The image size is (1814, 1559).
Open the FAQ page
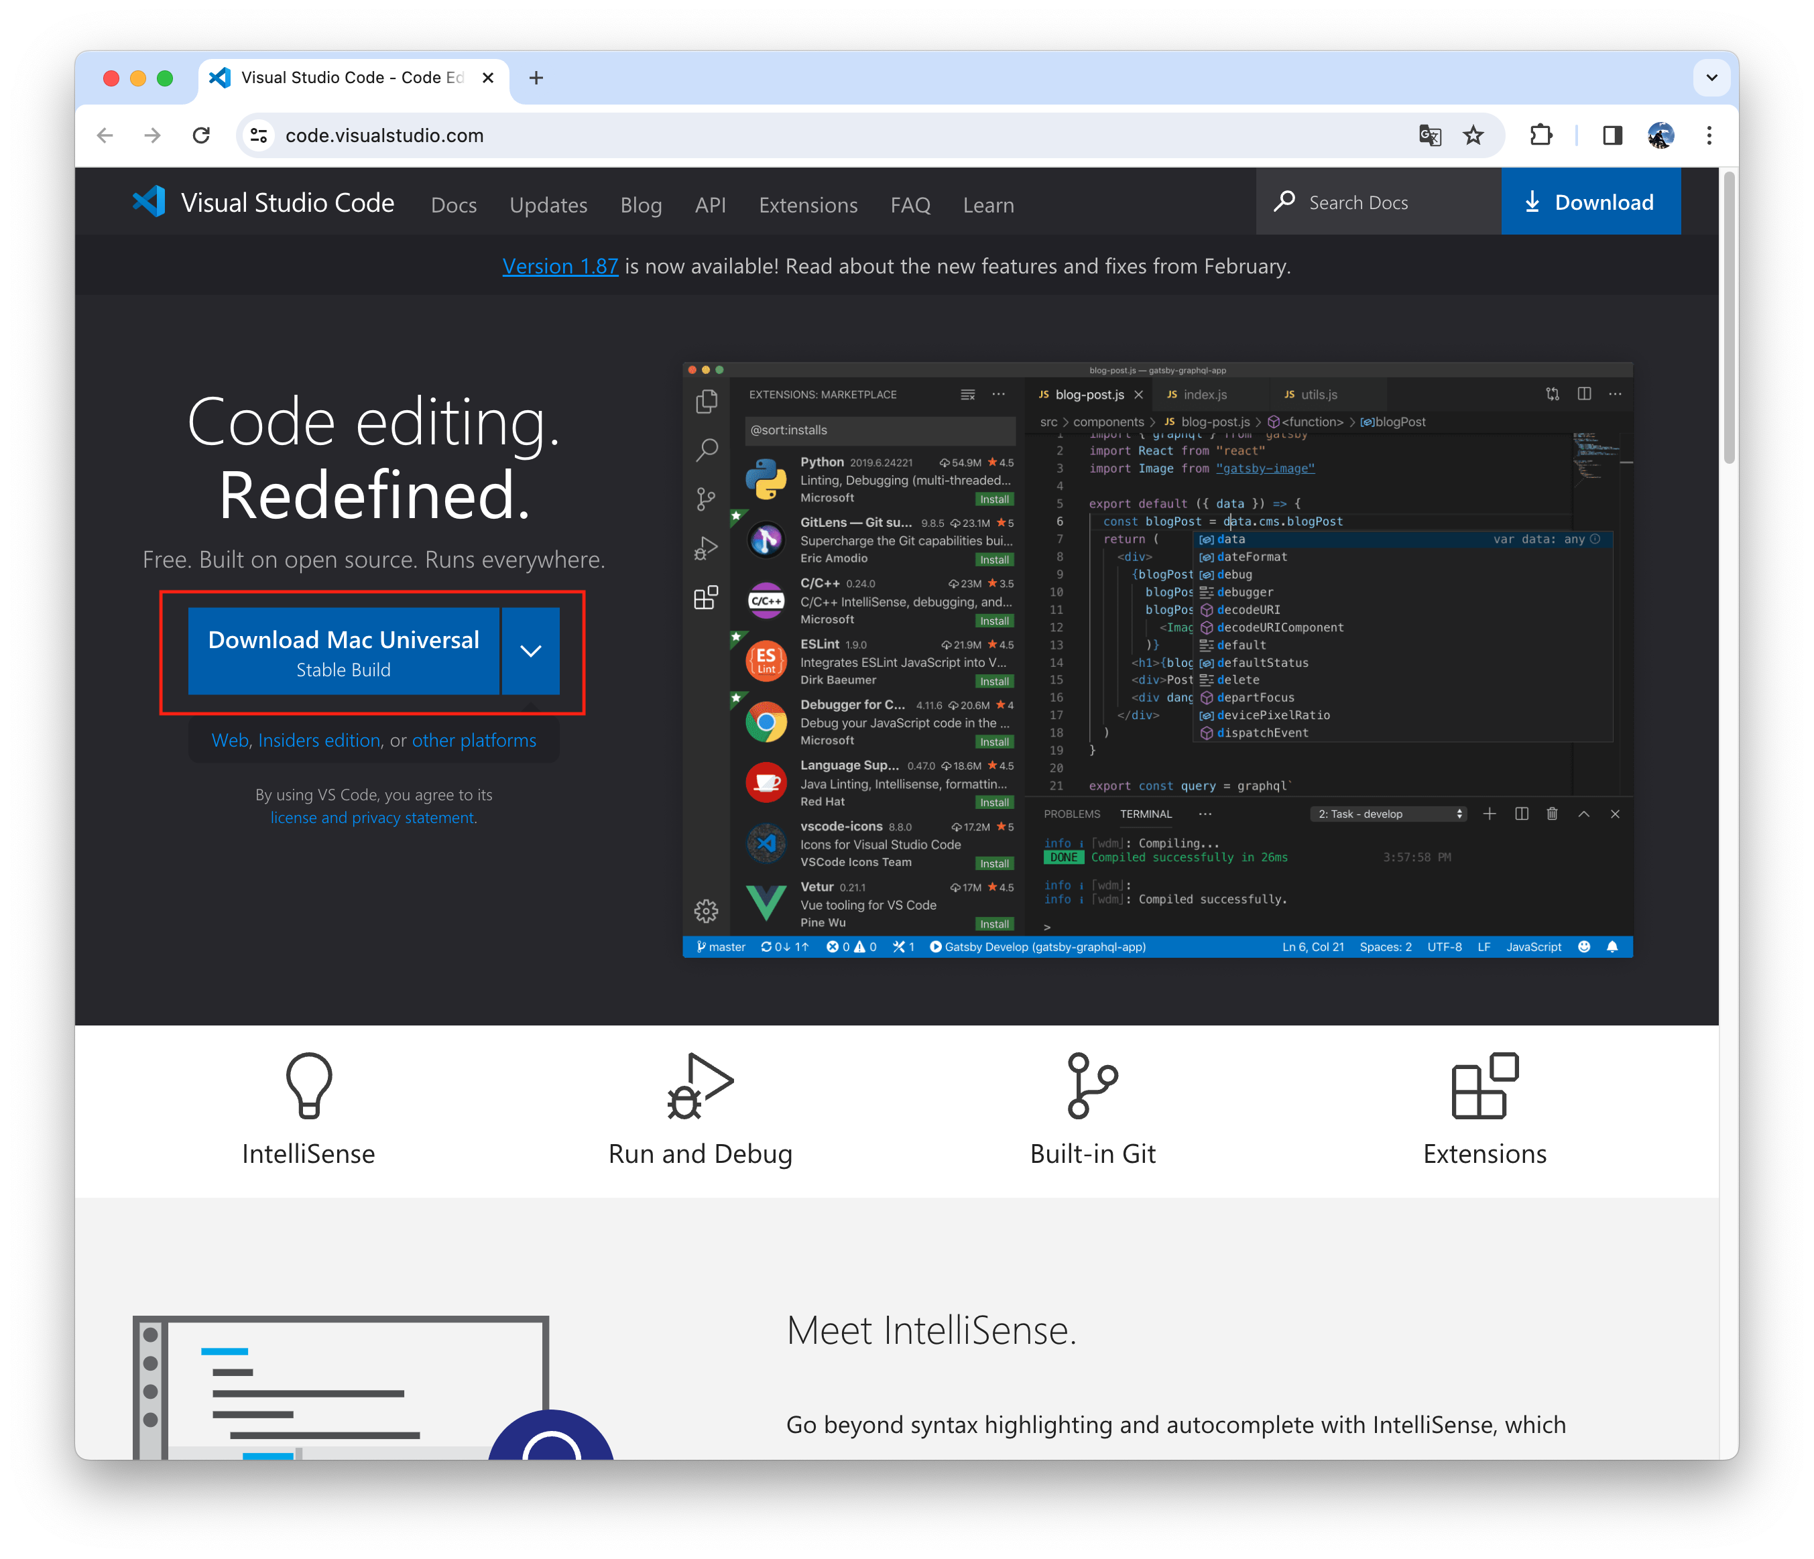point(910,205)
